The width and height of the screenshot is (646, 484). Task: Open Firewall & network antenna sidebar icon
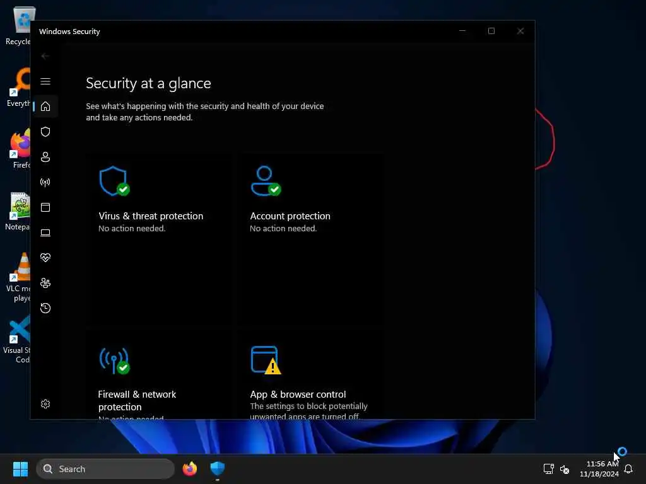(45, 182)
